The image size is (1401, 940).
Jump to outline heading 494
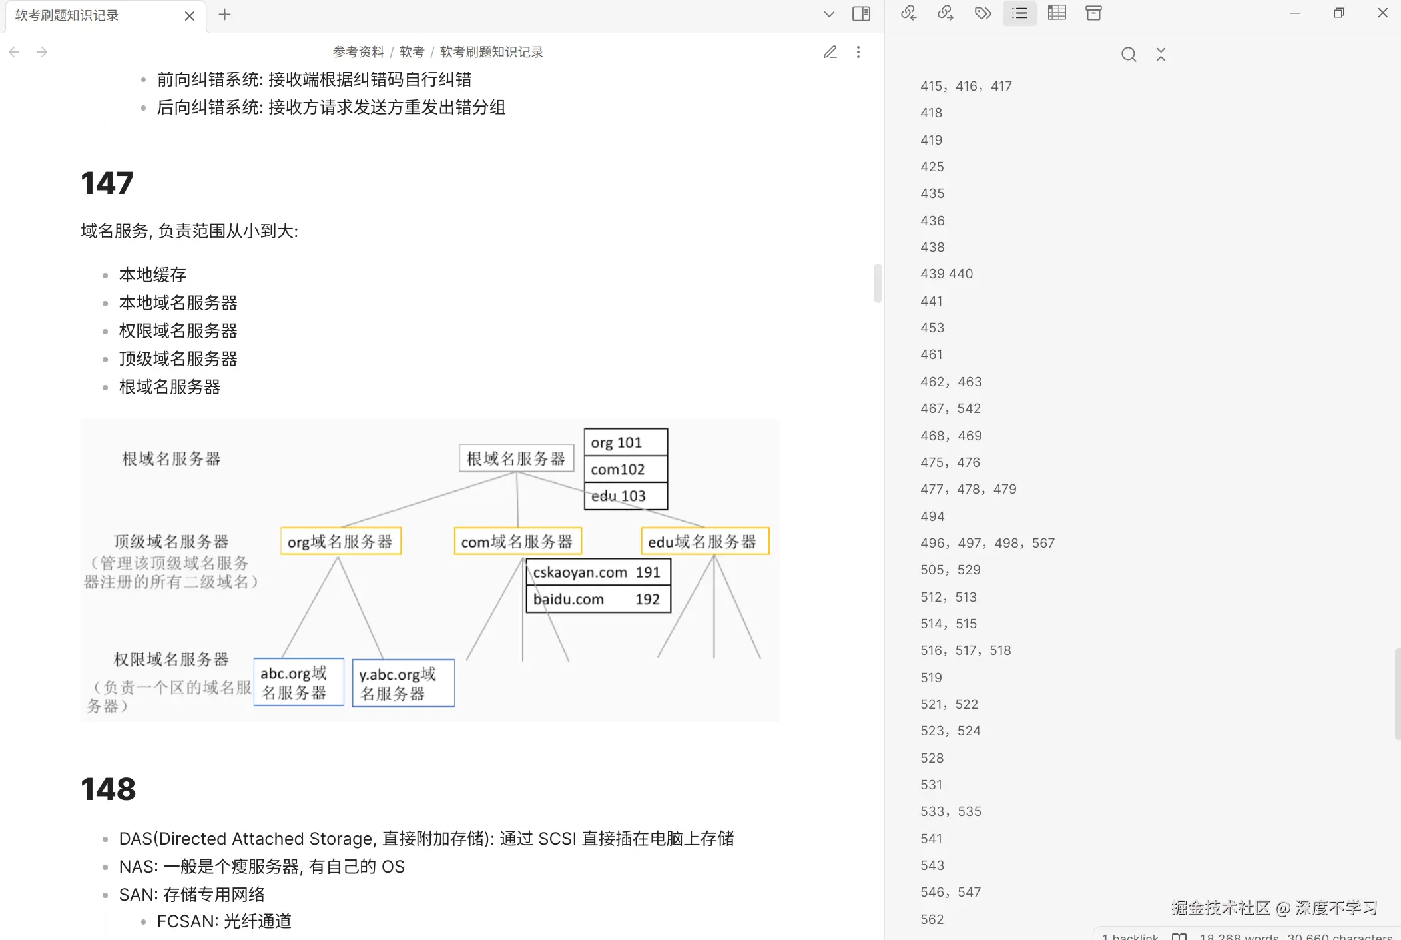coord(932,516)
